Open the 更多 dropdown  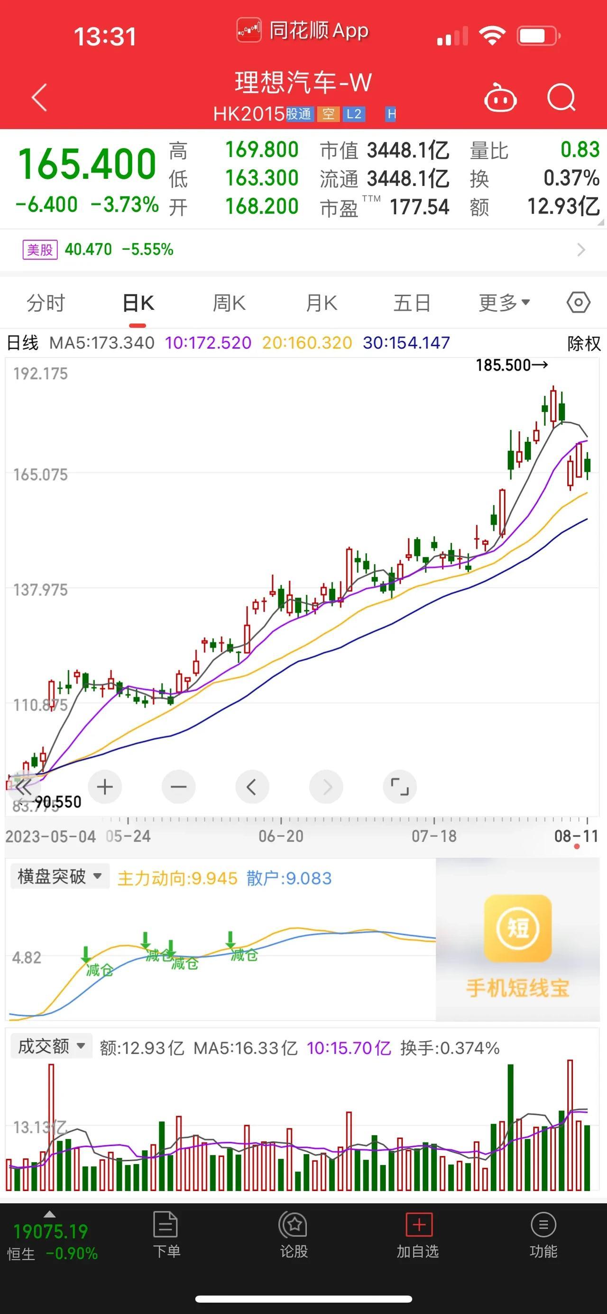pyautogui.click(x=504, y=303)
